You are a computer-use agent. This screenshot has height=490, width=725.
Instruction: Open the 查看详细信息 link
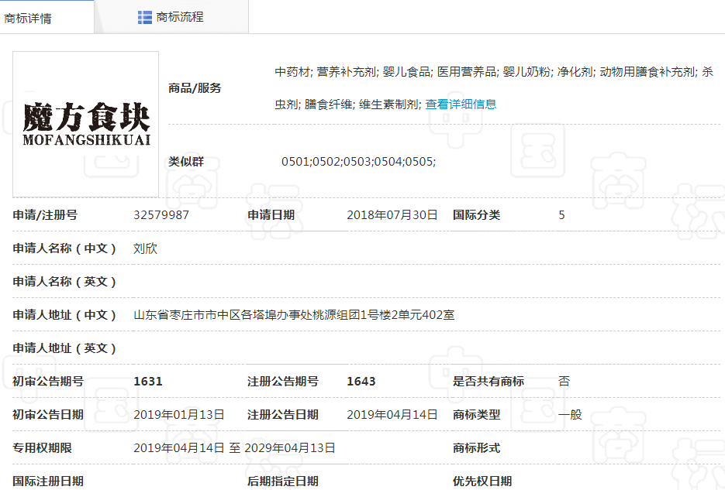click(x=461, y=104)
